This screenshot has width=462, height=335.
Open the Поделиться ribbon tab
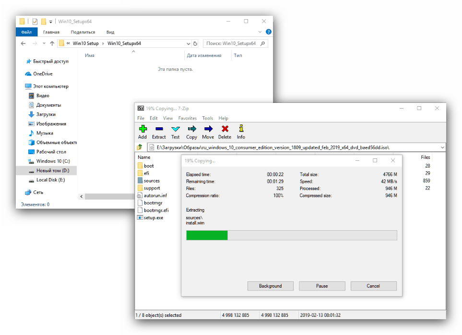point(83,32)
